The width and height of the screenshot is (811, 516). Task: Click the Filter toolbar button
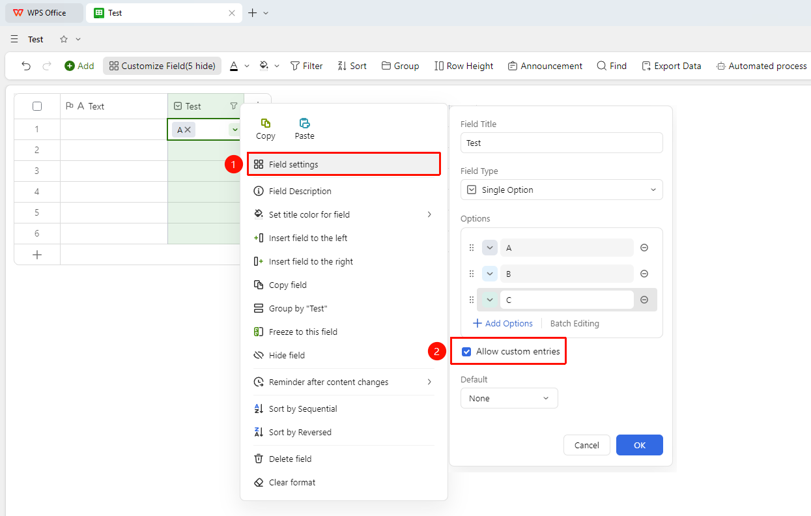pos(306,66)
